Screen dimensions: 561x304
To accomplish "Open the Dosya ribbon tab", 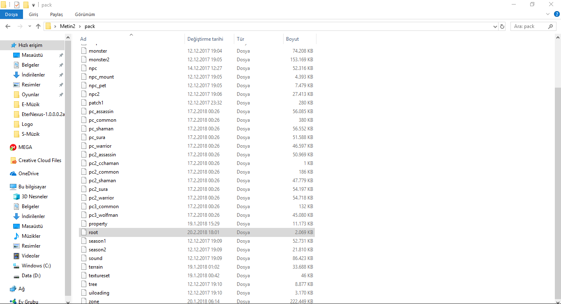I will pyautogui.click(x=12, y=14).
